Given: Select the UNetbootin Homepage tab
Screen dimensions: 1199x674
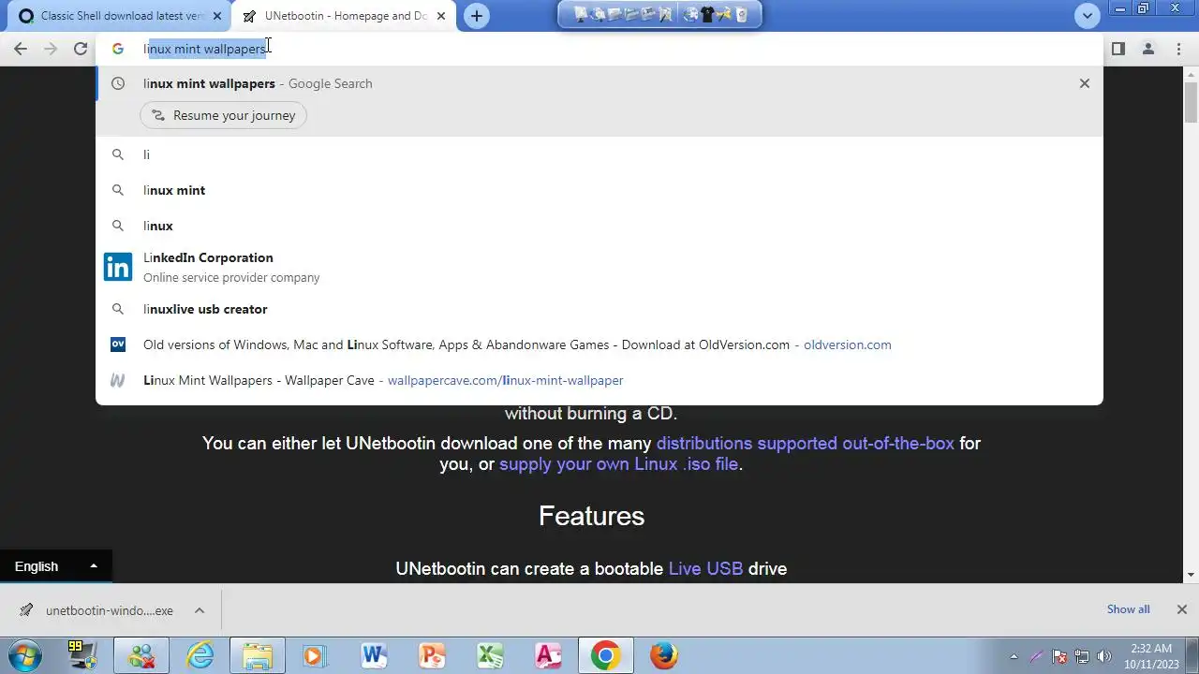Looking at the screenshot, I should (344, 16).
